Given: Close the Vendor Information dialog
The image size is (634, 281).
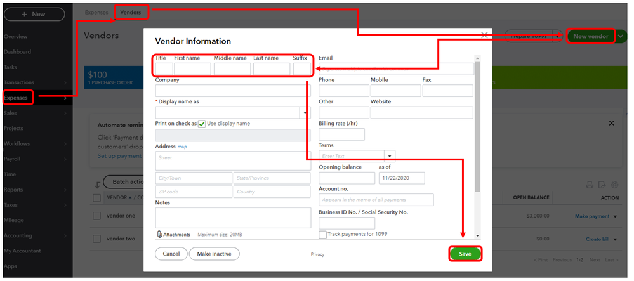Looking at the screenshot, I should pos(484,35).
